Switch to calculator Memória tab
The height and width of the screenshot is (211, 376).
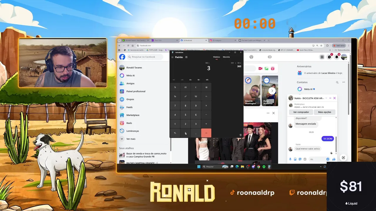226,57
